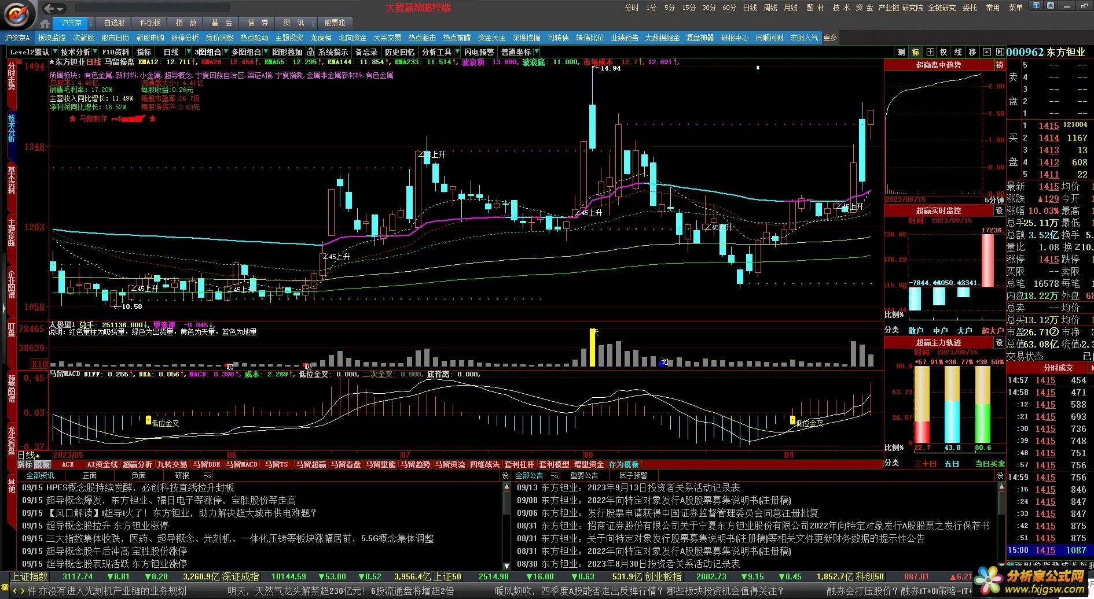Select the 线 drawing line icon
Screen dimensions: 1094x599
pos(959,52)
